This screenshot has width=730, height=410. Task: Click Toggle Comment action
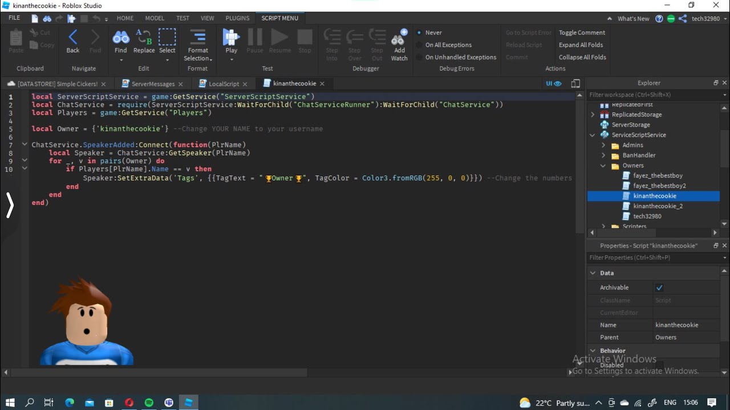click(x=582, y=32)
